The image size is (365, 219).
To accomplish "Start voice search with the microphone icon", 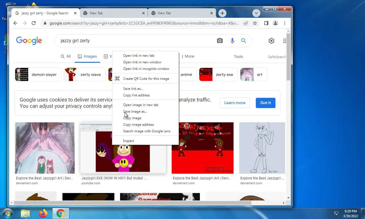I will 232,41.
